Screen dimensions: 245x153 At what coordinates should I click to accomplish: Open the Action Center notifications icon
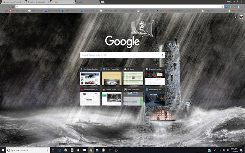coord(241,150)
